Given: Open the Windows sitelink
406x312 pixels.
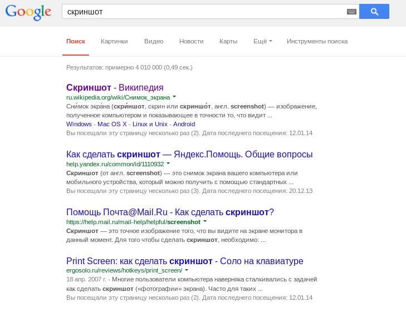Looking at the screenshot, I should pyautogui.click(x=79, y=124).
